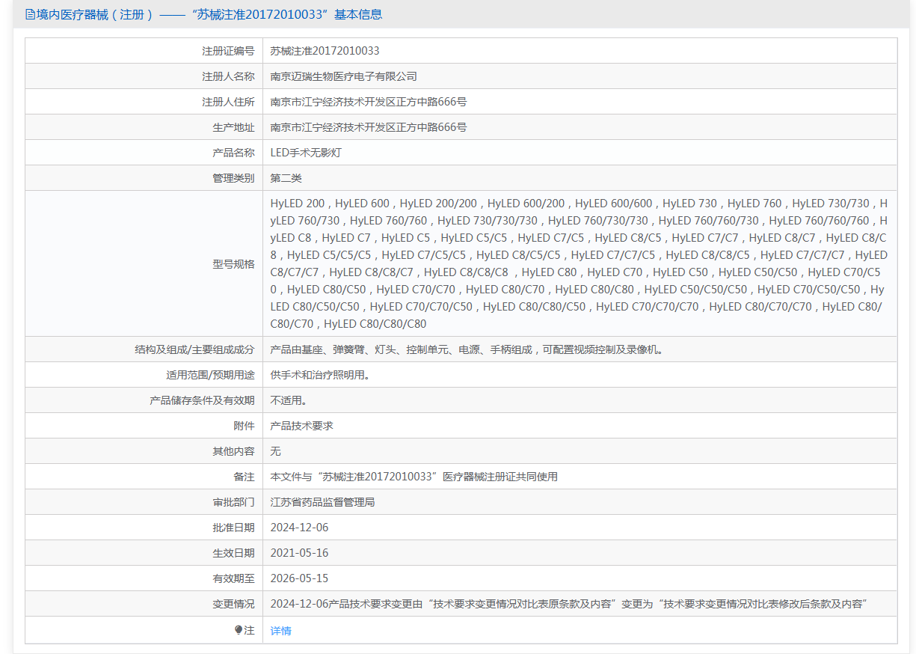The width and height of the screenshot is (916, 654).
Task: Click the value 供手术和治疗照明用。
Action: tap(320, 375)
